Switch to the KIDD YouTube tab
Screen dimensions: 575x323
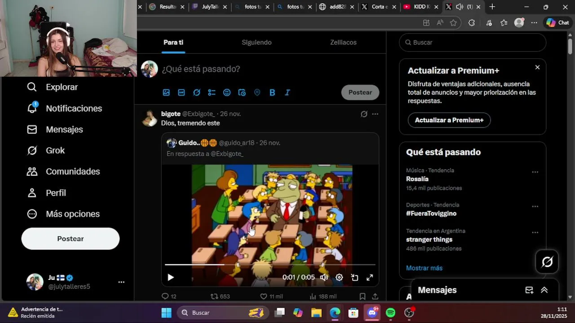(x=421, y=7)
